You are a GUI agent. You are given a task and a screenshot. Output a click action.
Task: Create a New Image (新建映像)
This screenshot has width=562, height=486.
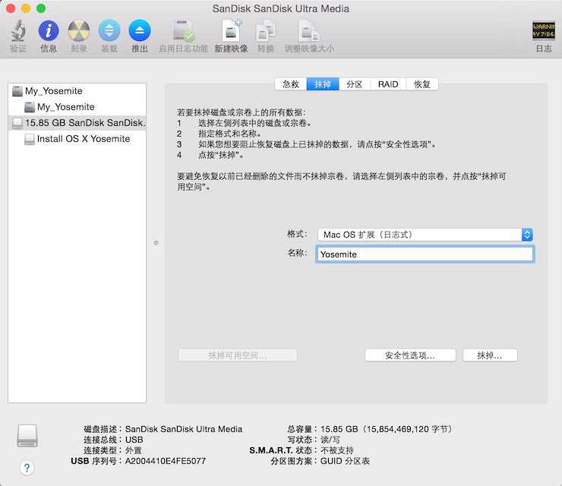click(232, 30)
